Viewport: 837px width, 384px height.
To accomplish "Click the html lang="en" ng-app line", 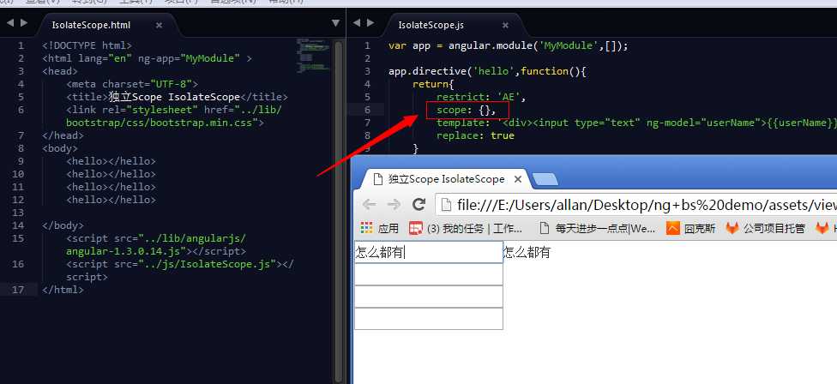I will 147,58.
